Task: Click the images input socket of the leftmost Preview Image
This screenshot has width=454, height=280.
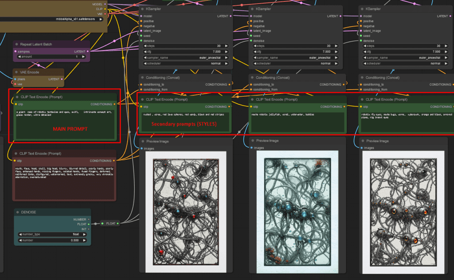Action: [141, 148]
